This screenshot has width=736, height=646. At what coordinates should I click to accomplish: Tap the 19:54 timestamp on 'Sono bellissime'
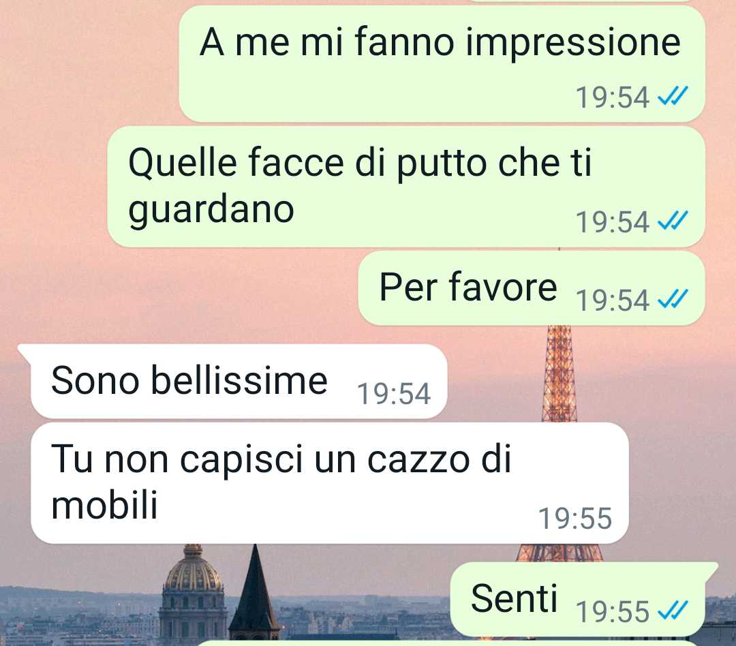click(394, 393)
